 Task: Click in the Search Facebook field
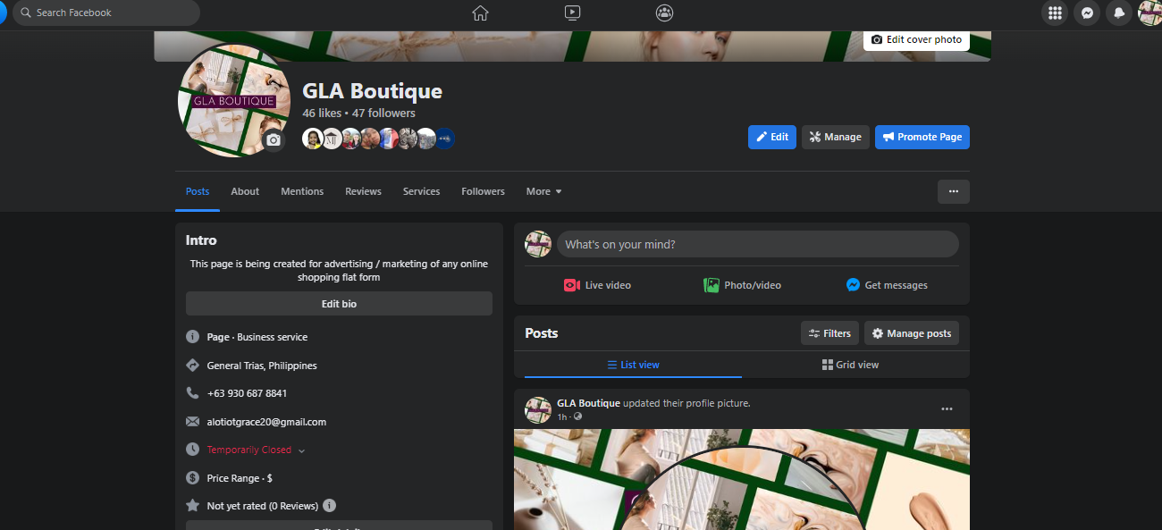coord(106,13)
